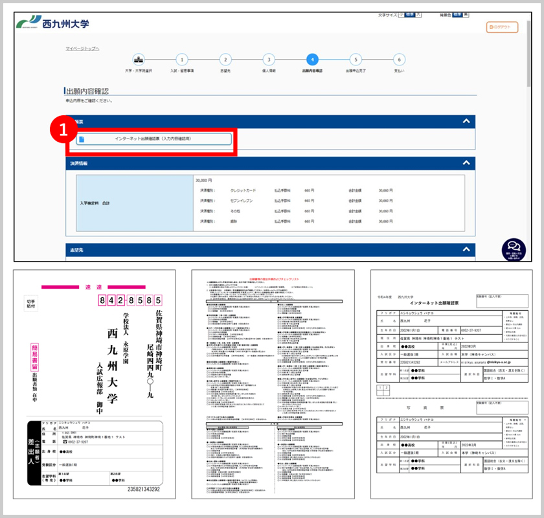
Task: Open the chat support bubble icon
Action: click(514, 249)
